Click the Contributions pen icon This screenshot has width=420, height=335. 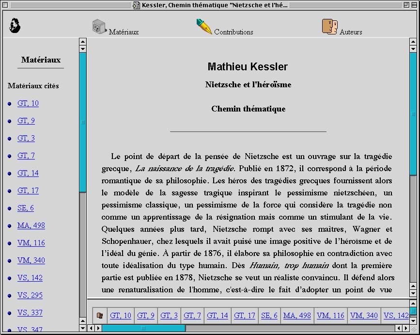tap(204, 26)
